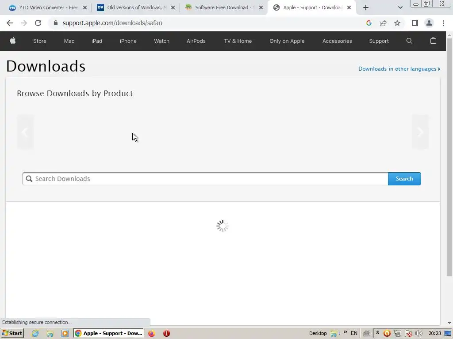The height and width of the screenshot is (339, 453).
Task: Reload the page with refresh icon
Action: [38, 23]
